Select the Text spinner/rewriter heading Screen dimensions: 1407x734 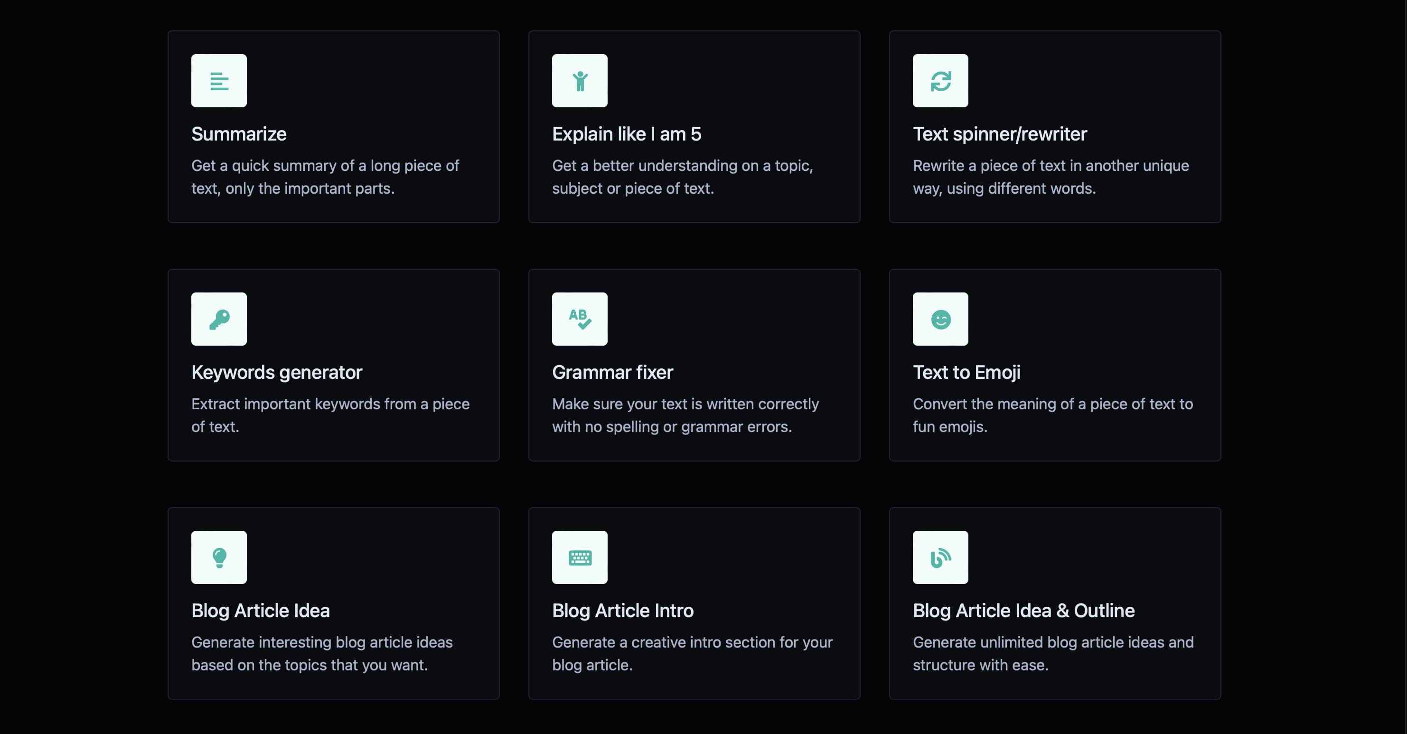coord(1000,134)
